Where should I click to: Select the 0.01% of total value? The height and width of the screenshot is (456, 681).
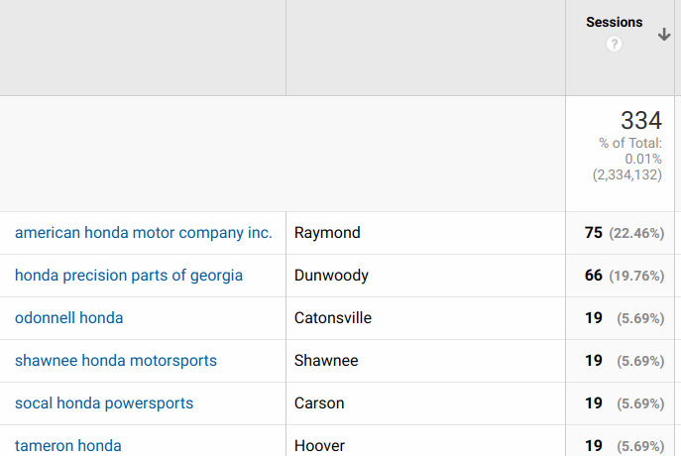pyautogui.click(x=643, y=159)
